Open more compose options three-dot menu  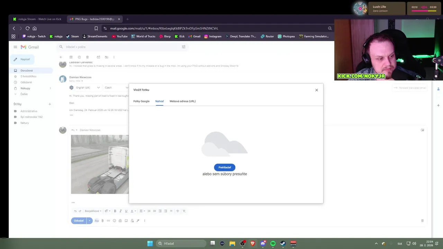click(144, 221)
